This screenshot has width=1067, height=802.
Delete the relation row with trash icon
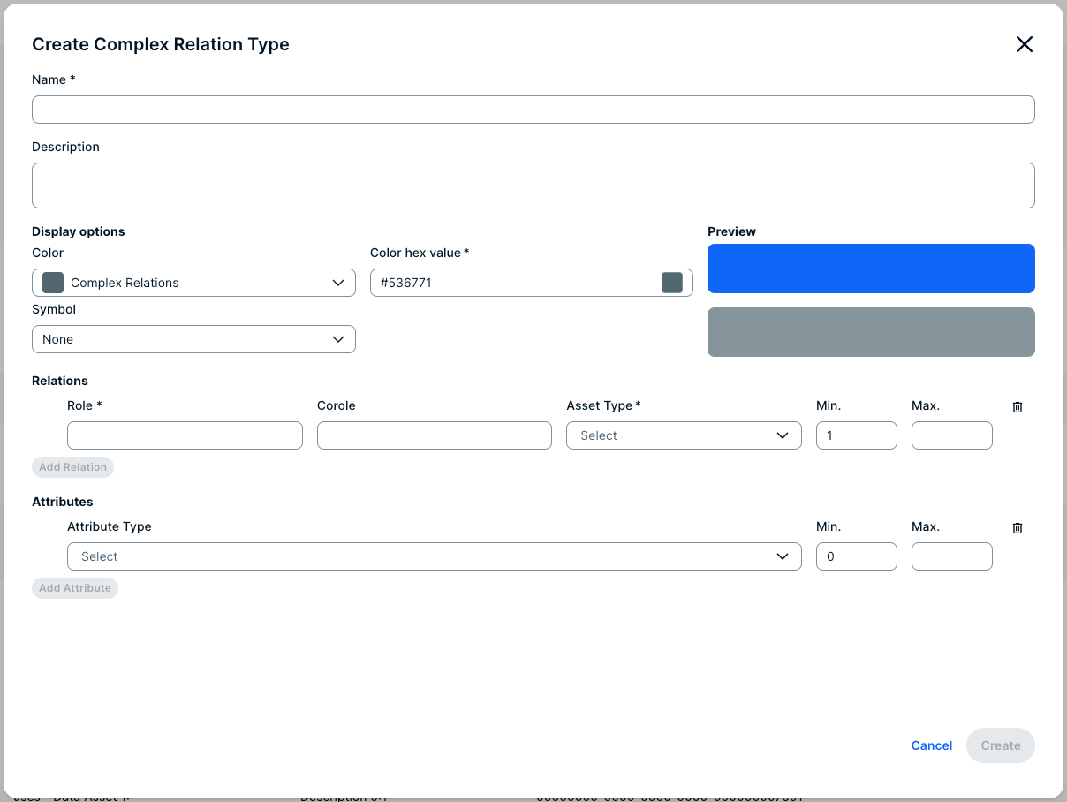click(x=1018, y=407)
